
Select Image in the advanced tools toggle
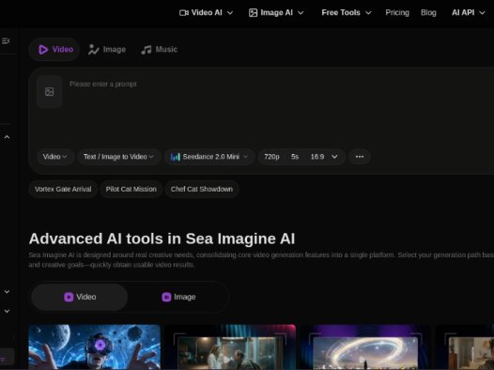click(178, 297)
